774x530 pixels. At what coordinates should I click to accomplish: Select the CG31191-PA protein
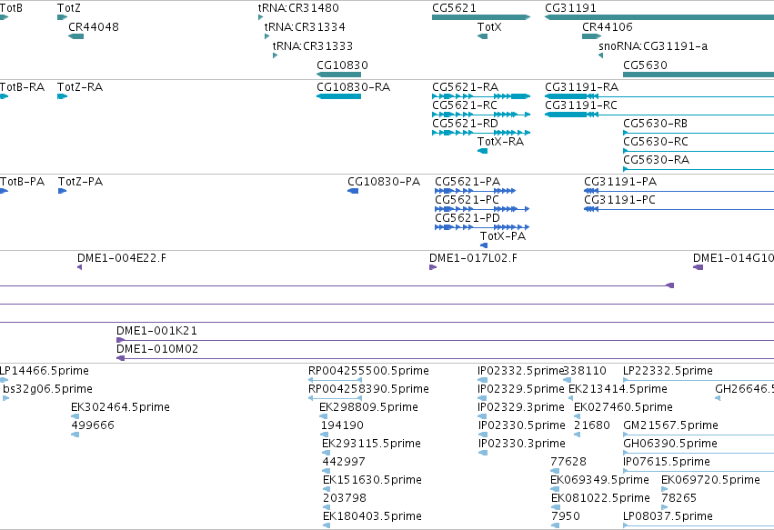pyautogui.click(x=679, y=191)
